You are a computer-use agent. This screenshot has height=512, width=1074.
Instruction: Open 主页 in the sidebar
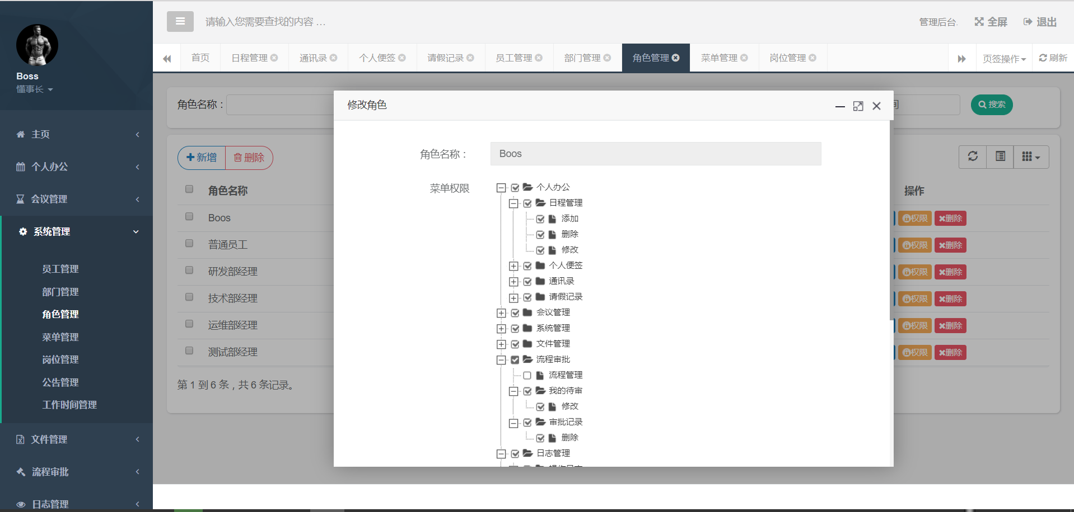(x=76, y=134)
